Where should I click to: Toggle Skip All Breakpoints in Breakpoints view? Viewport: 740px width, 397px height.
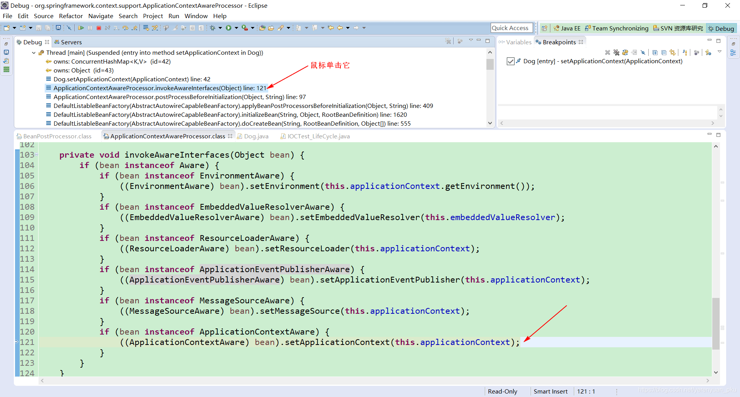tap(643, 52)
